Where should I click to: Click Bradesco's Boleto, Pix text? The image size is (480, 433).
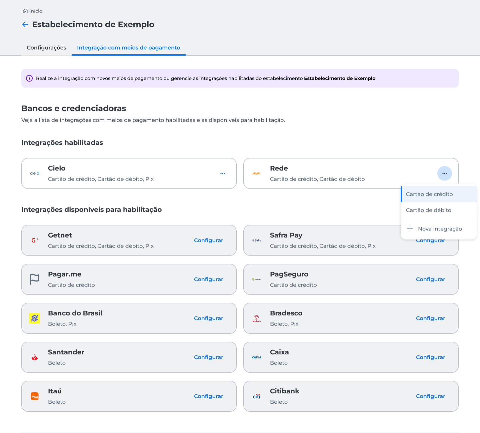point(284,324)
